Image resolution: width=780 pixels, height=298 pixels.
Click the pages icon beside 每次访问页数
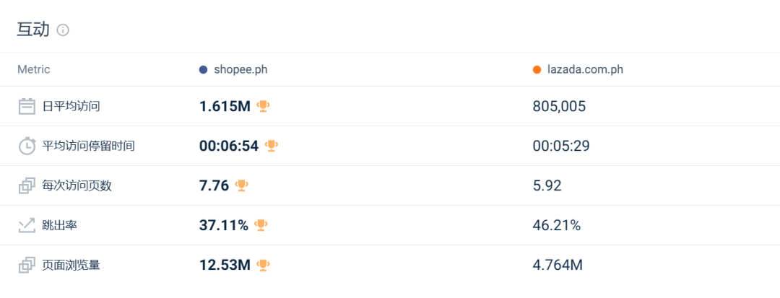coord(27,185)
